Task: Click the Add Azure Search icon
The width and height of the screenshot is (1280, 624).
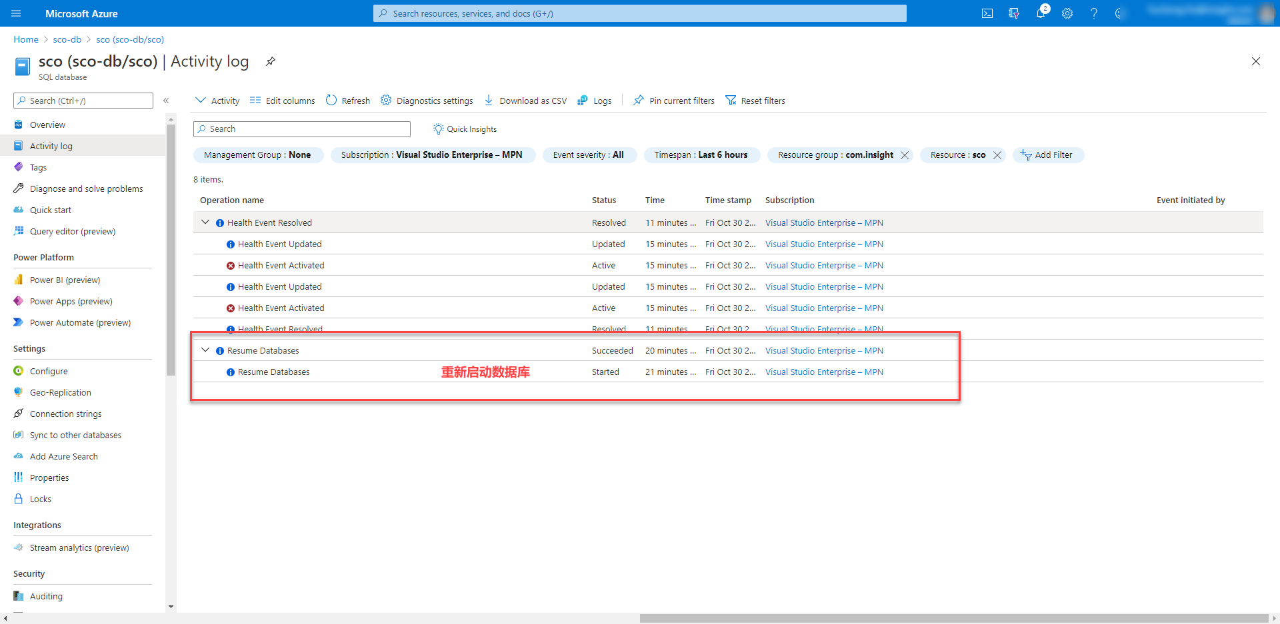Action: (19, 456)
